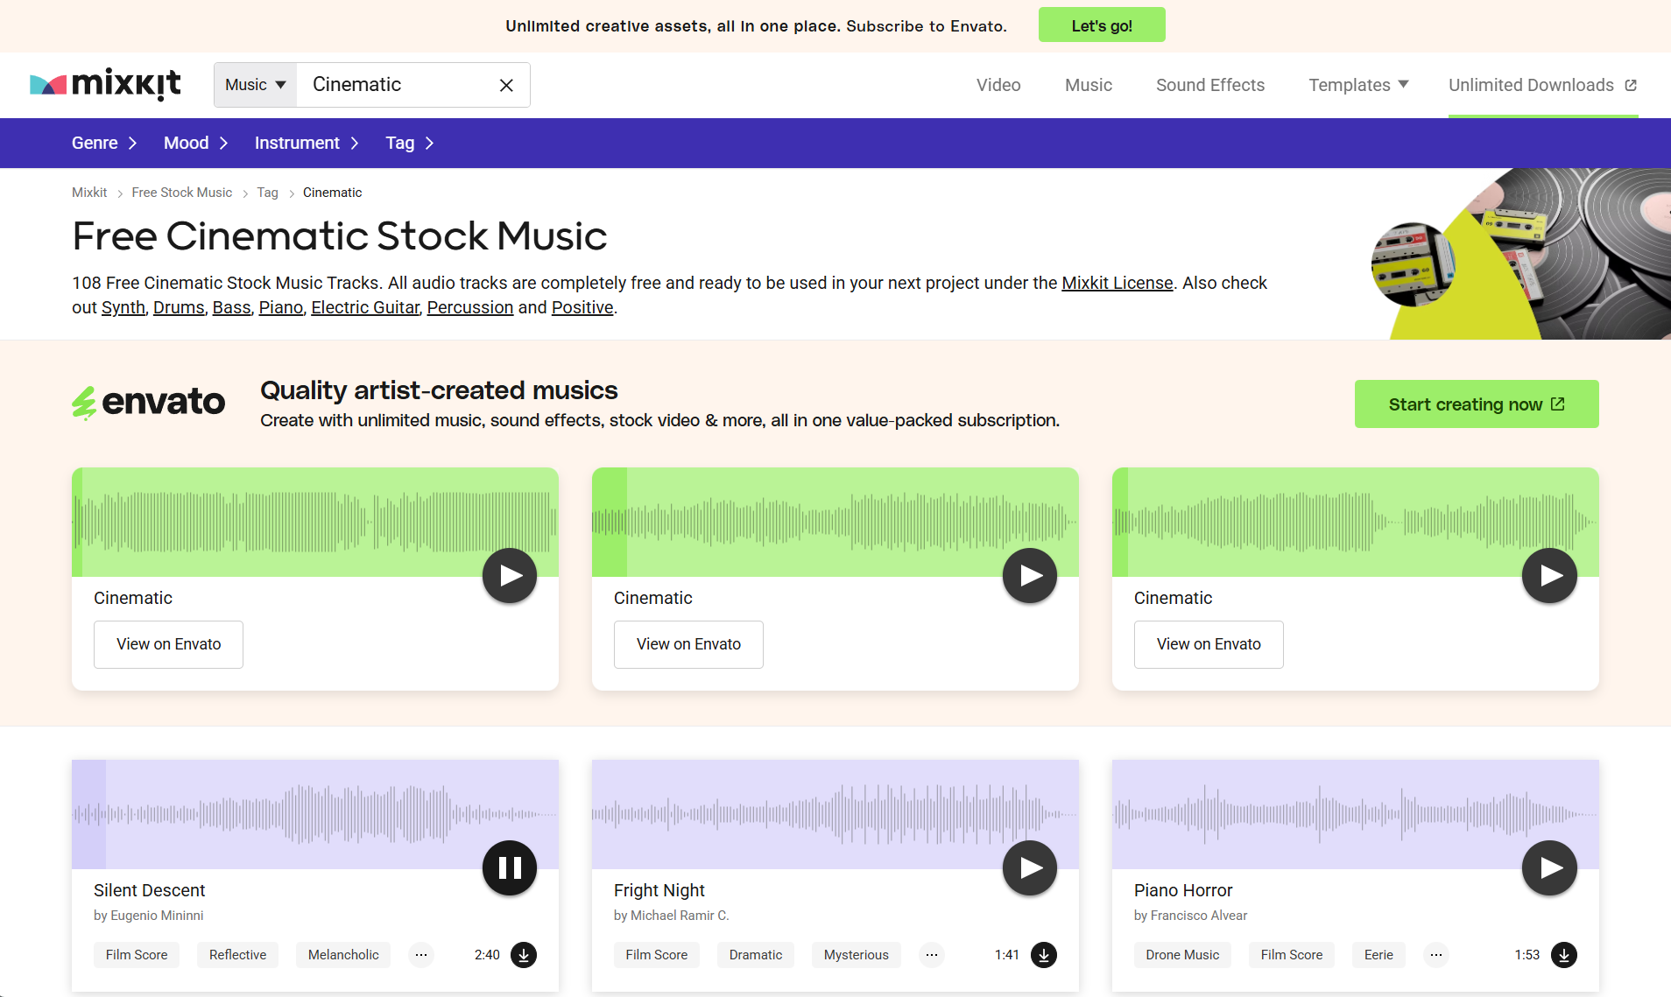The height and width of the screenshot is (997, 1671).
Task: Click View on Envato for third track
Action: click(x=1209, y=644)
